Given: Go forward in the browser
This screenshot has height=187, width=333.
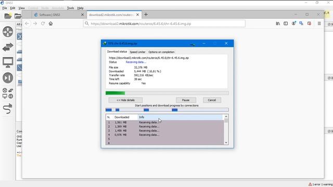Looking at the screenshot, I should pyautogui.click(x=35, y=23).
